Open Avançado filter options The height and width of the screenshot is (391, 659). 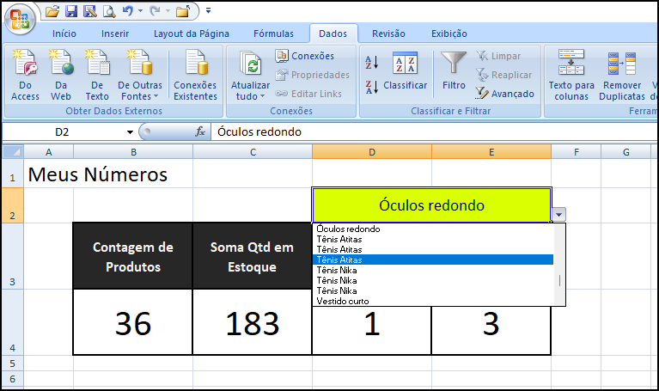point(504,94)
